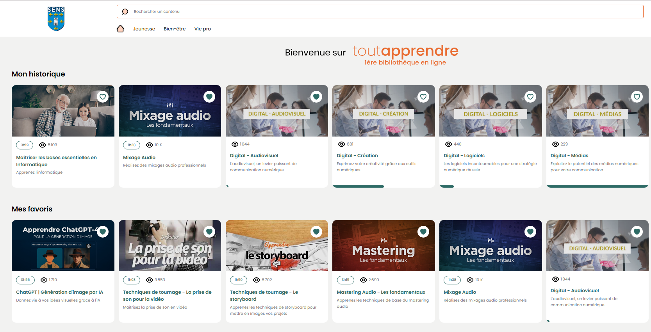Click the Mon historique heading
Screen dimensions: 651x332
tap(38, 74)
